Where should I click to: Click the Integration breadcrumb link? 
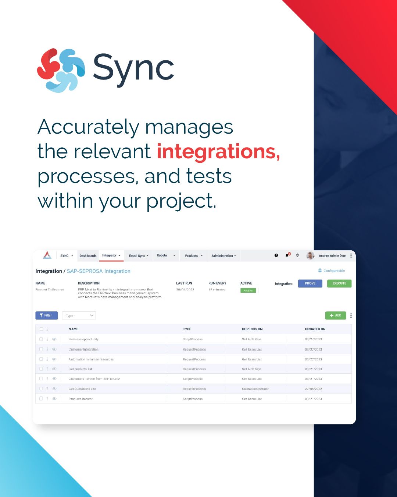pyautogui.click(x=49, y=271)
